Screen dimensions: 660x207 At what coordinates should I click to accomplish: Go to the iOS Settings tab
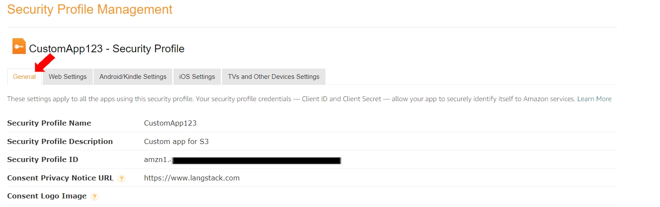click(x=197, y=77)
